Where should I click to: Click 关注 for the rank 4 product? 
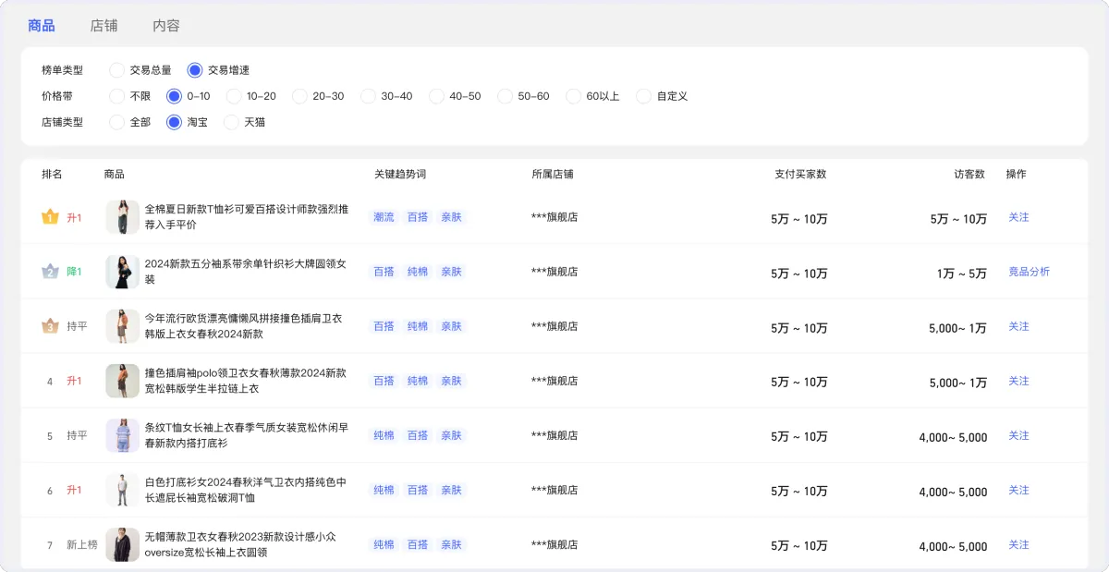[x=1018, y=381]
